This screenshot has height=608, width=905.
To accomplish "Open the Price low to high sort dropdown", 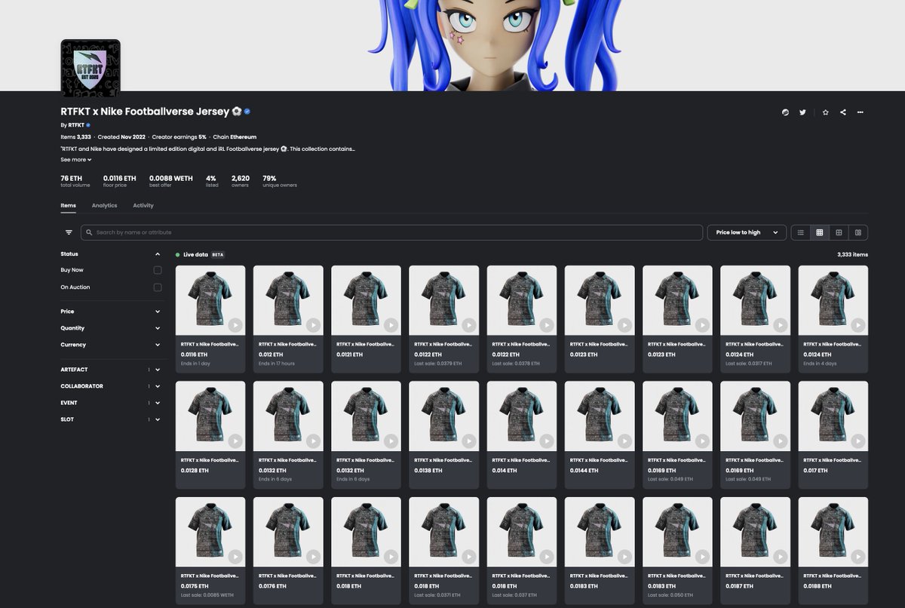I will tap(747, 232).
